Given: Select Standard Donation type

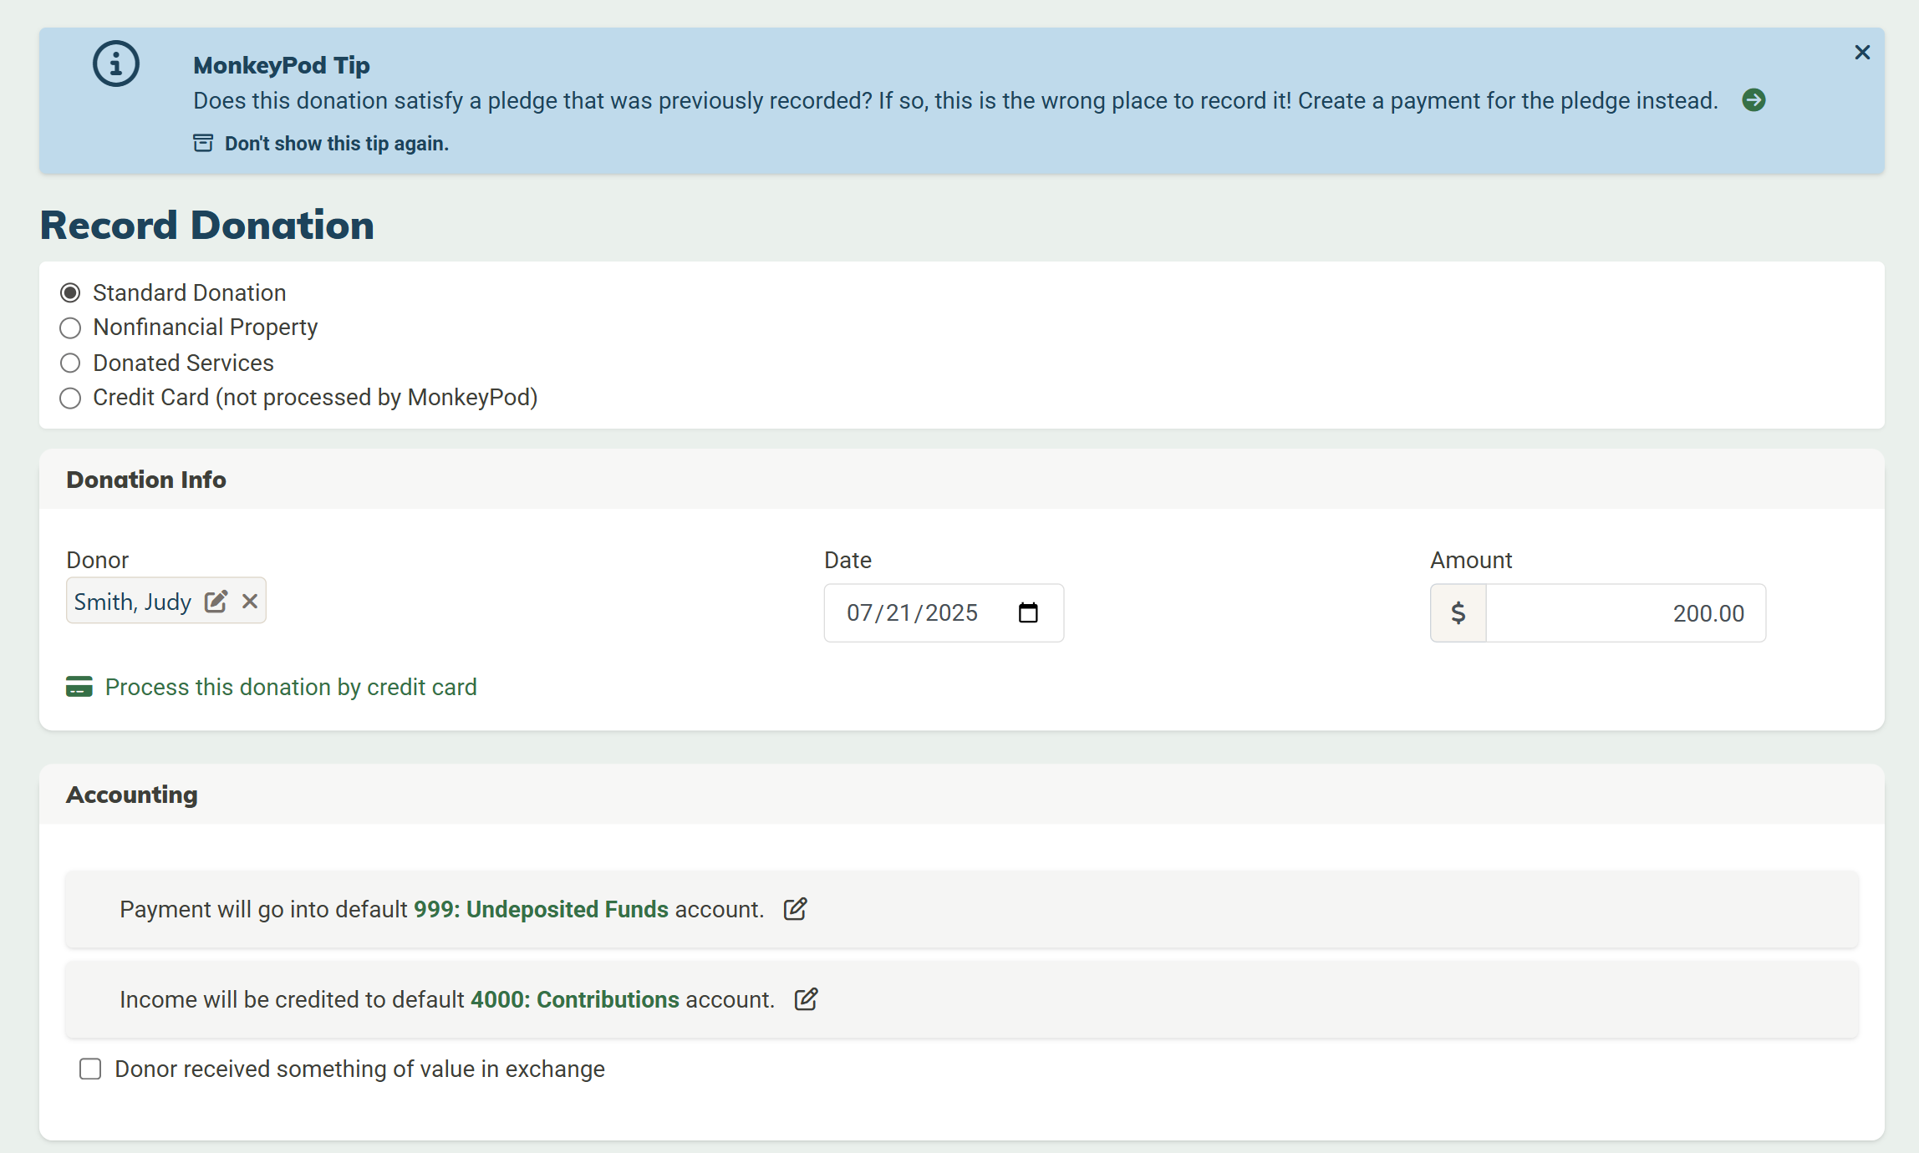Looking at the screenshot, I should point(70,292).
